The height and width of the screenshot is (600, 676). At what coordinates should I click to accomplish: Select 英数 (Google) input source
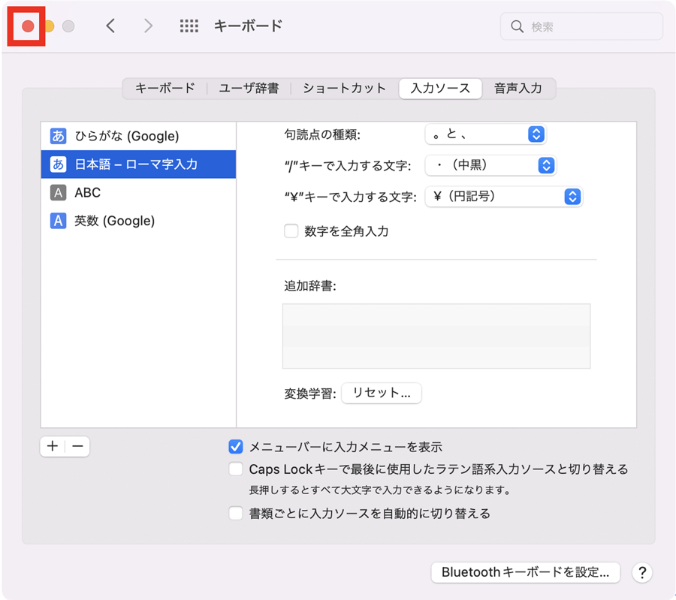pos(114,221)
